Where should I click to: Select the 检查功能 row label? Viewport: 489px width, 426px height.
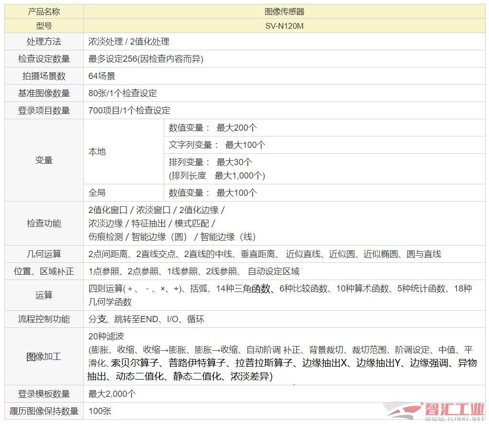tap(44, 224)
